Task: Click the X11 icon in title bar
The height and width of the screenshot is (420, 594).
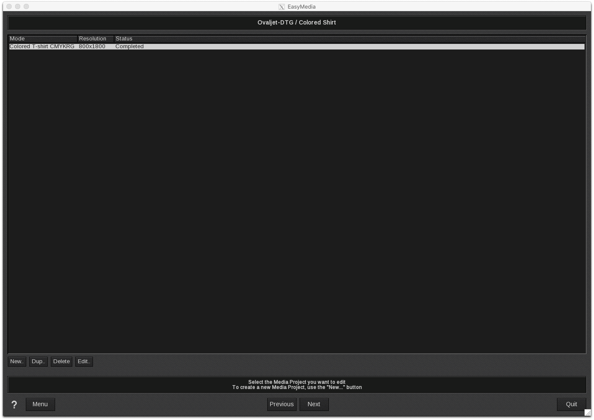Action: 282,7
